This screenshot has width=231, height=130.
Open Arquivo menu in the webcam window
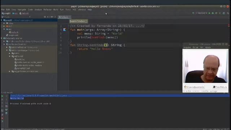click(187, 47)
